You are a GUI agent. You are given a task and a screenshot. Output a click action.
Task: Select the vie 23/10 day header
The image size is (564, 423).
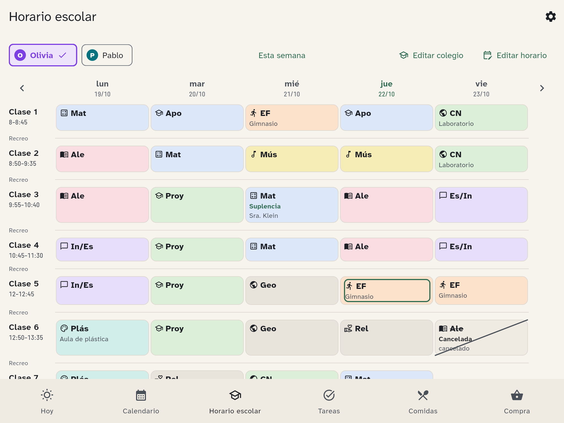pyautogui.click(x=481, y=88)
